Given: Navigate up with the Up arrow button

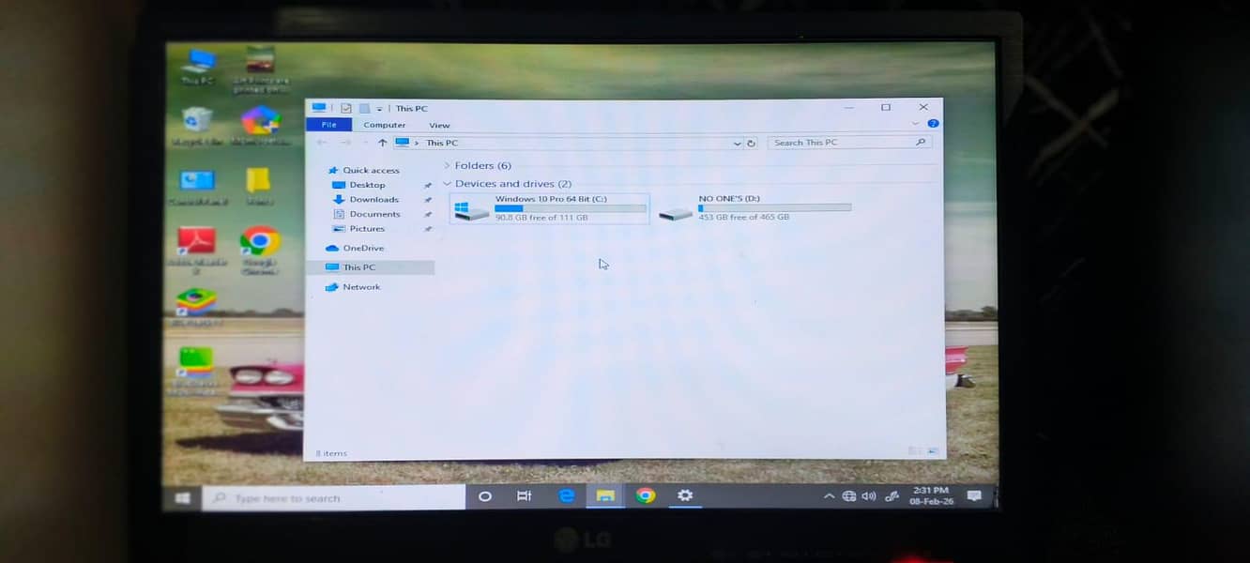Looking at the screenshot, I should point(384,143).
